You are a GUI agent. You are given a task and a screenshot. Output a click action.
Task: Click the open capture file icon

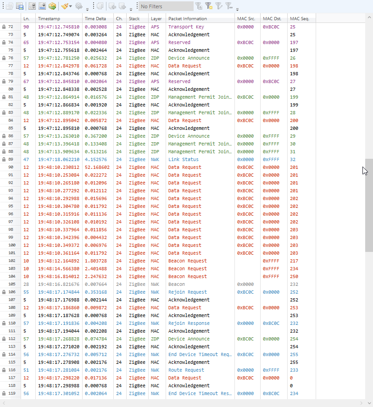[x=10, y=6]
